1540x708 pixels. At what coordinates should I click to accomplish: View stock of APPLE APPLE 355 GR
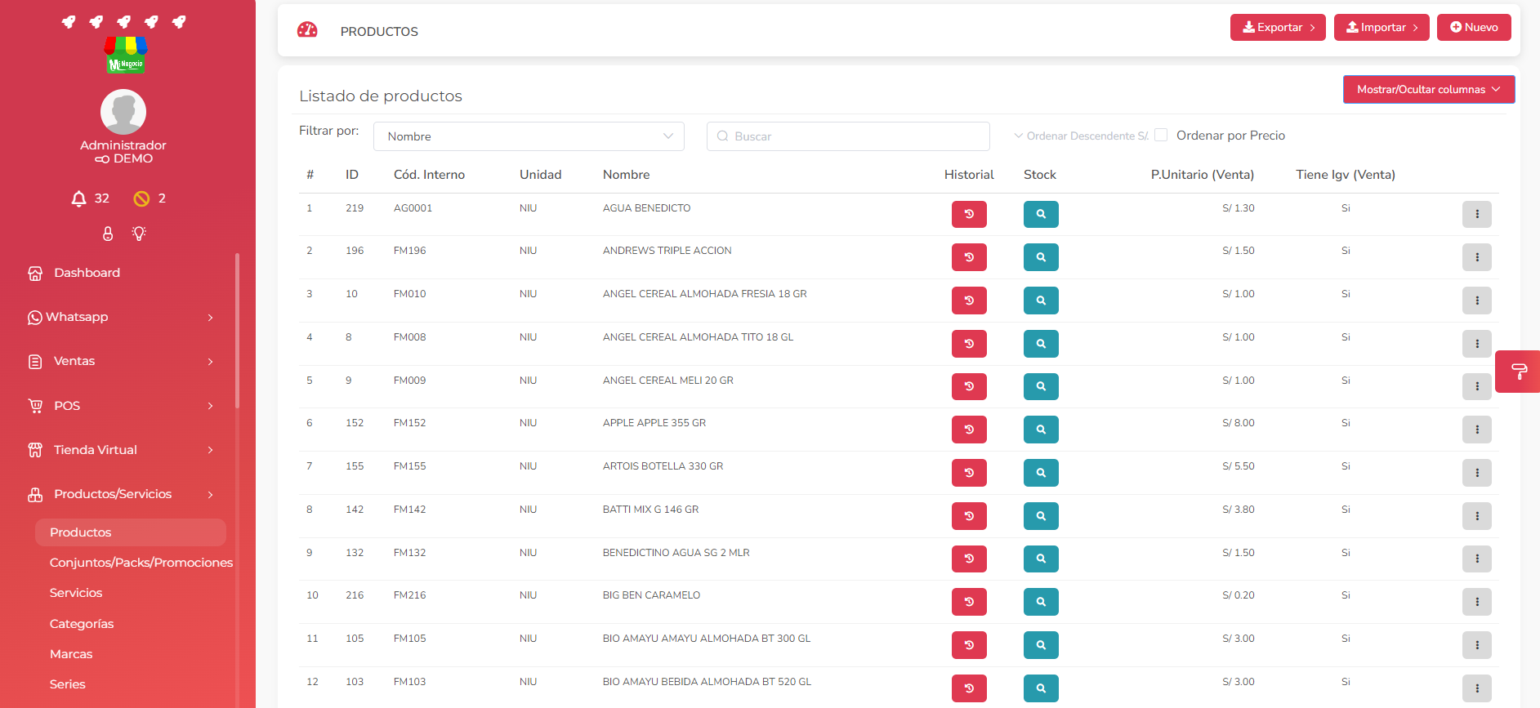pos(1041,430)
